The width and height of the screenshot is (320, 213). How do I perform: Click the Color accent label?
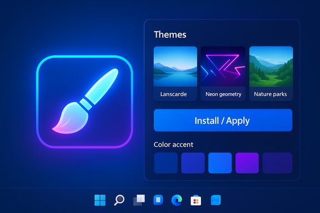[173, 145]
